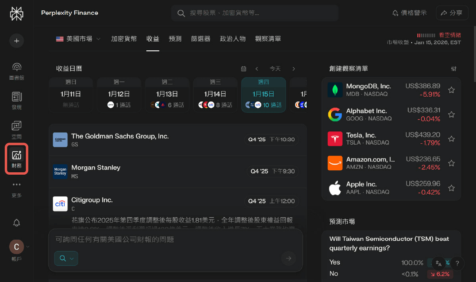Open the calendar icon beside the date arrows
476x282 pixels.
(244, 68)
